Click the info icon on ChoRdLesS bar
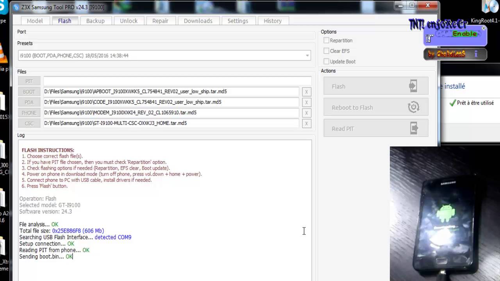This screenshot has width=500, height=281. point(476,54)
